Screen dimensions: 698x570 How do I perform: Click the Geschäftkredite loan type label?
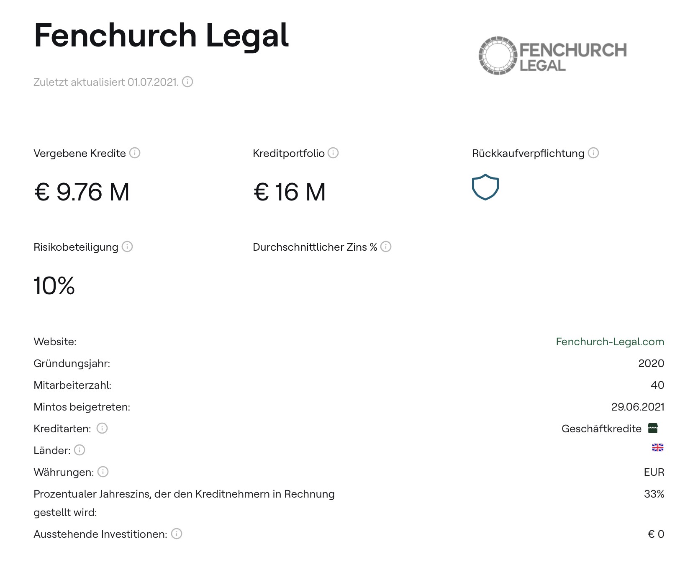pos(601,429)
